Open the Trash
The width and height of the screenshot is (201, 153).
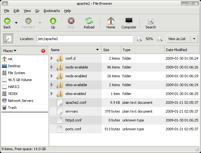tap(12, 108)
